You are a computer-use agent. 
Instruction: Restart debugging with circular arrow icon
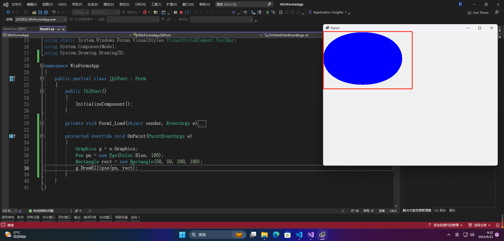(x=187, y=12)
